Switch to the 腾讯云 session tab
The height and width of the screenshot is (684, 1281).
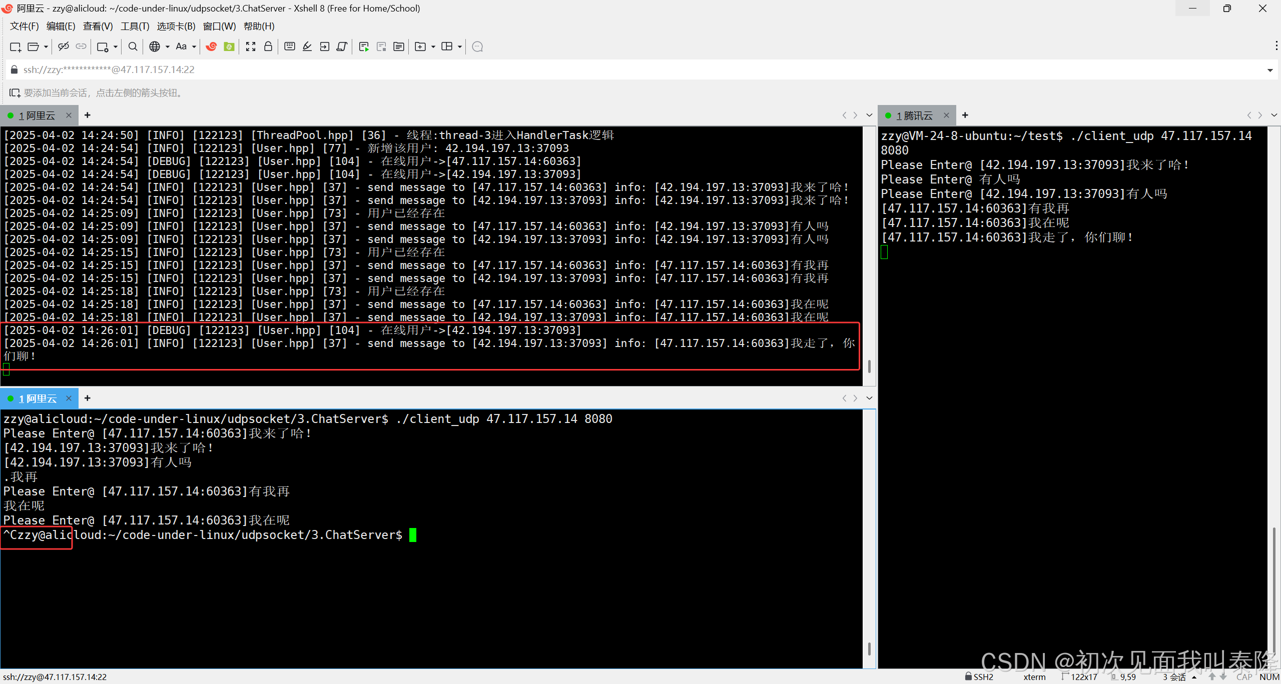[x=915, y=115]
